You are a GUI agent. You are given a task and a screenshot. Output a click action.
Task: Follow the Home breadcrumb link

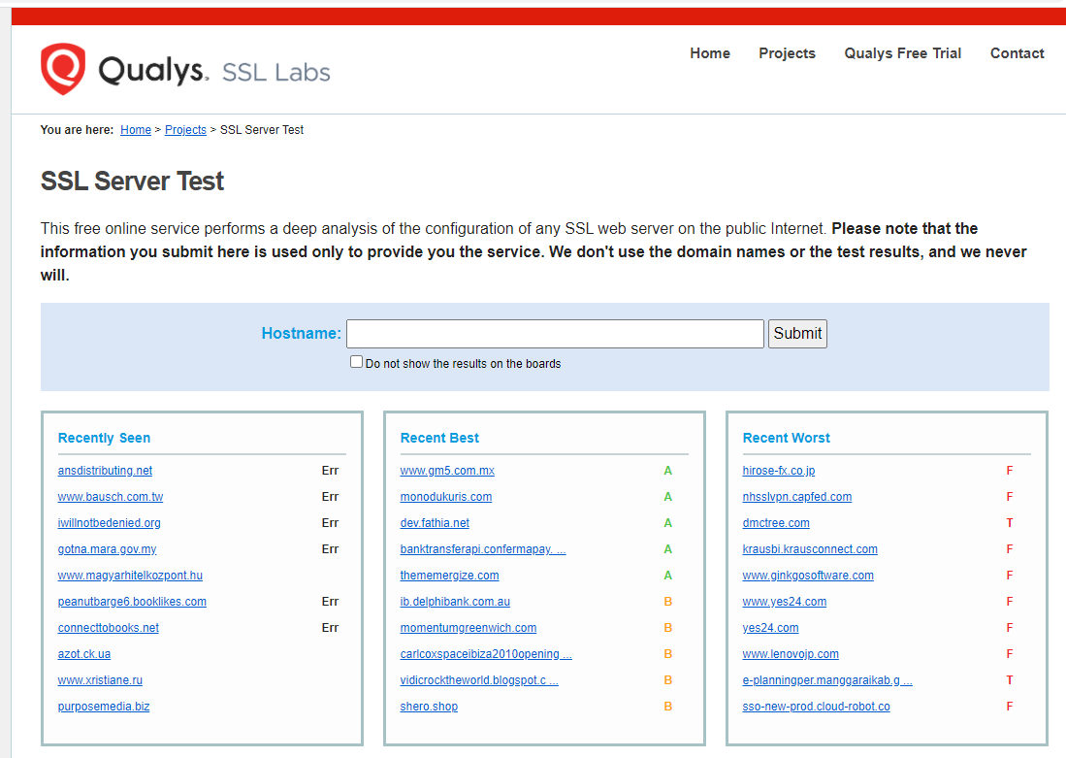tap(135, 129)
